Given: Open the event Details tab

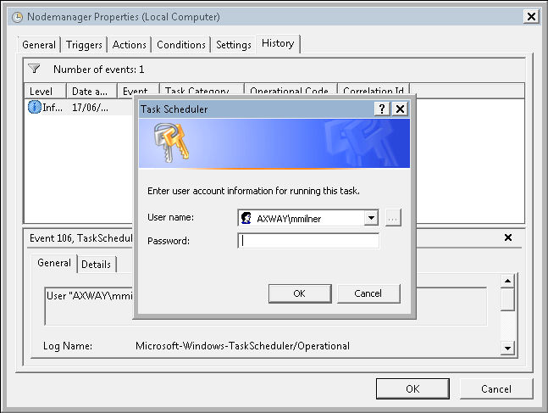Looking at the screenshot, I should pos(96,265).
